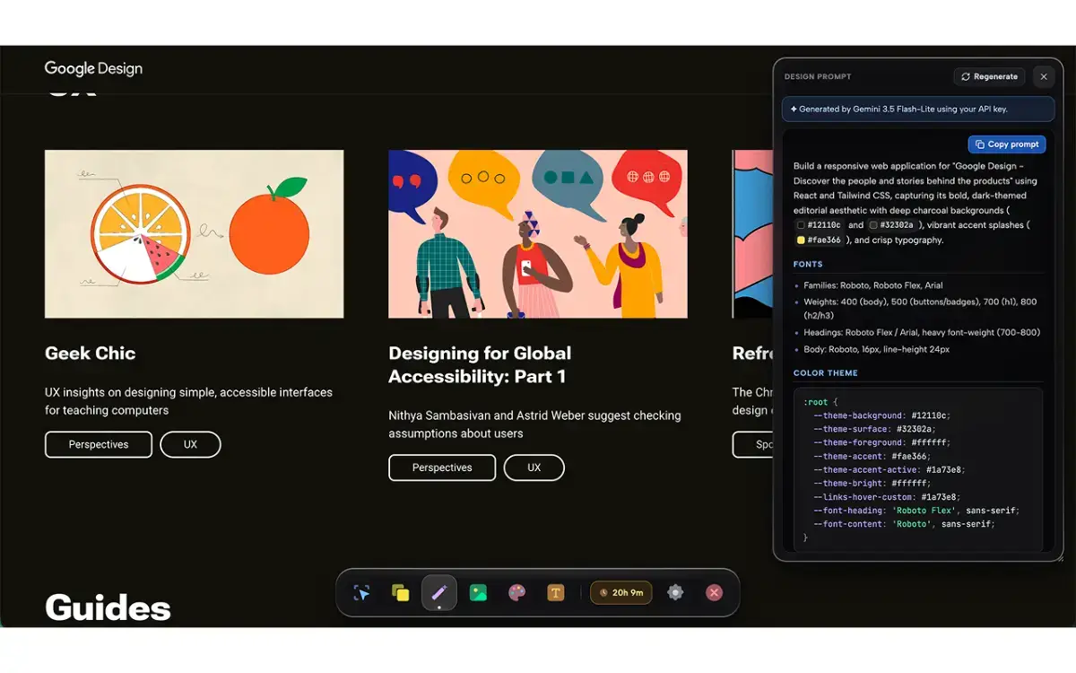Click the #fae366 yellow color swatch
This screenshot has width=1076, height=673.
pyautogui.click(x=801, y=240)
